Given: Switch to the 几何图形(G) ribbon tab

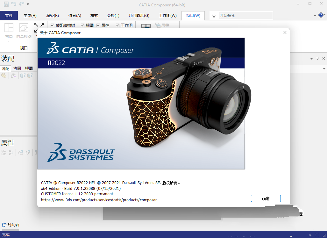Looking at the screenshot, I should (139, 15).
